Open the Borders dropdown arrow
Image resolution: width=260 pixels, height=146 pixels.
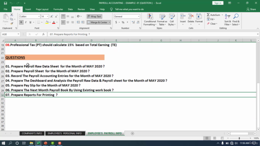click(42, 22)
